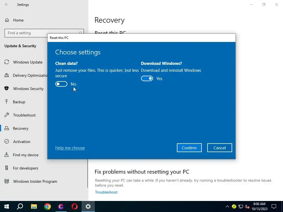
Task: Minimize the Settings window
Action: pyautogui.click(x=251, y=4)
